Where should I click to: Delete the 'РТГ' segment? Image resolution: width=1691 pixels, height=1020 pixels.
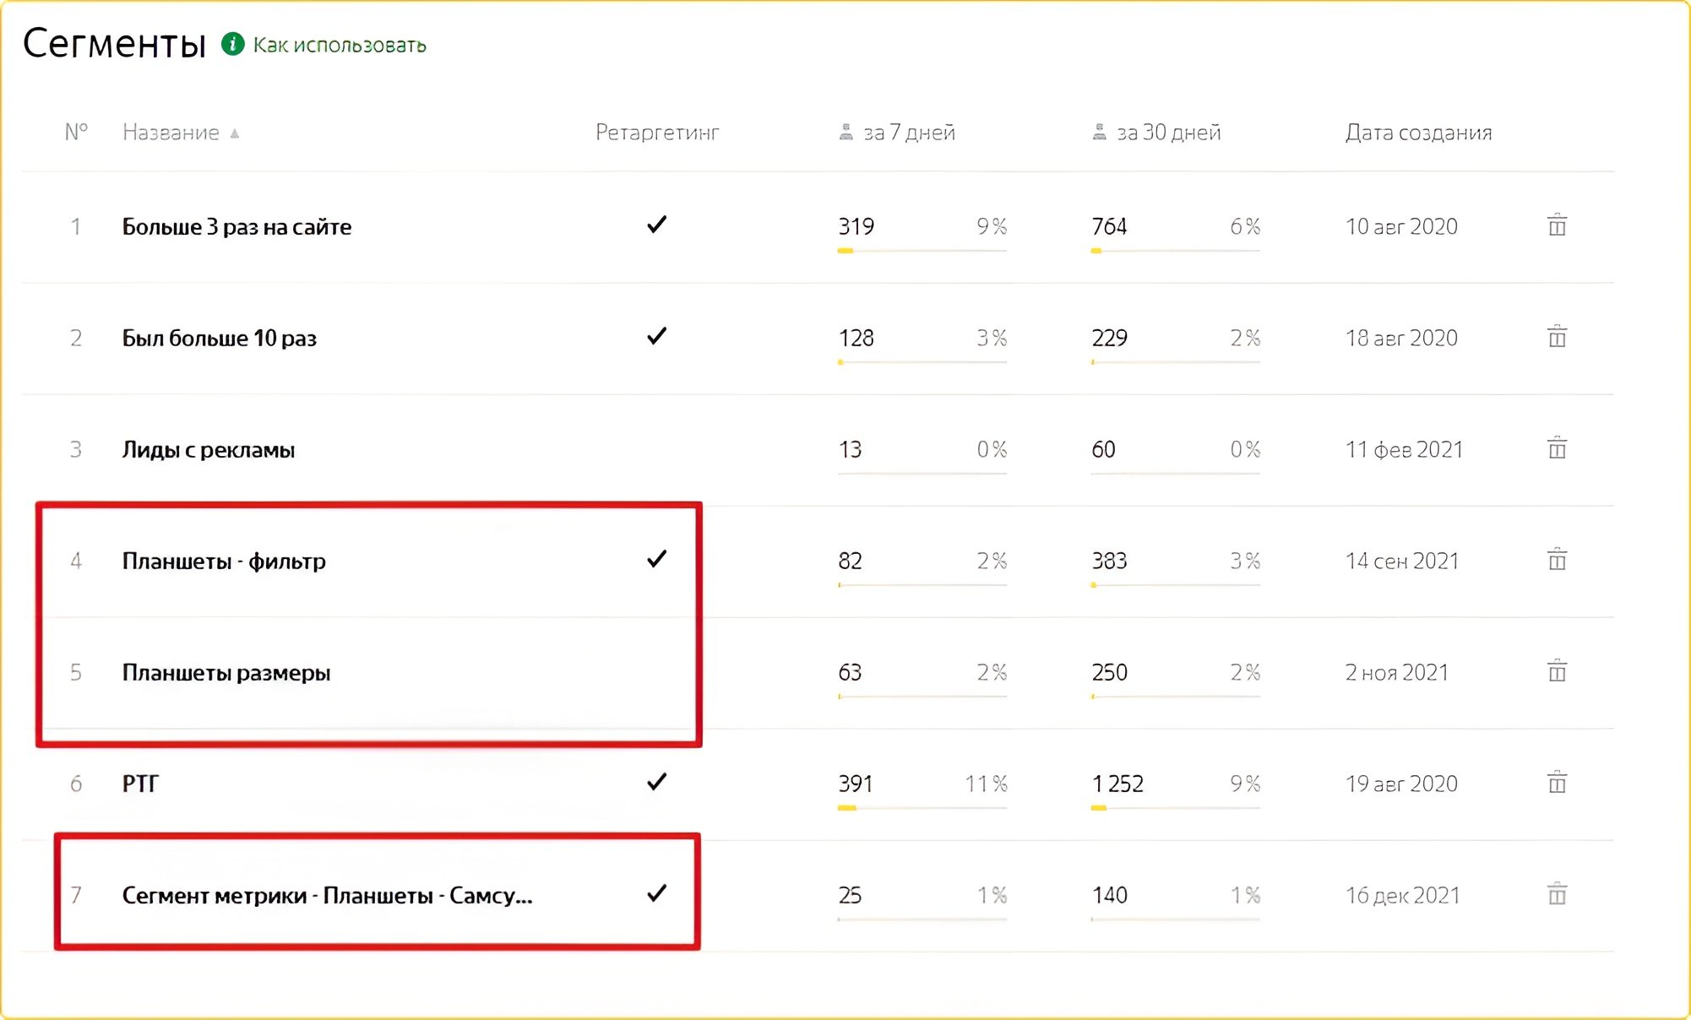(x=1557, y=783)
